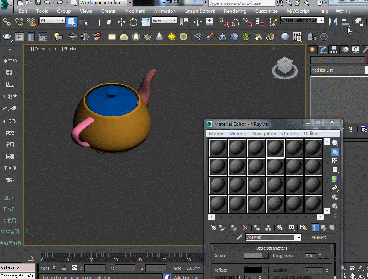Expand the Modifier List dropdown
Viewport: 368px width, 279px height.
366,70
